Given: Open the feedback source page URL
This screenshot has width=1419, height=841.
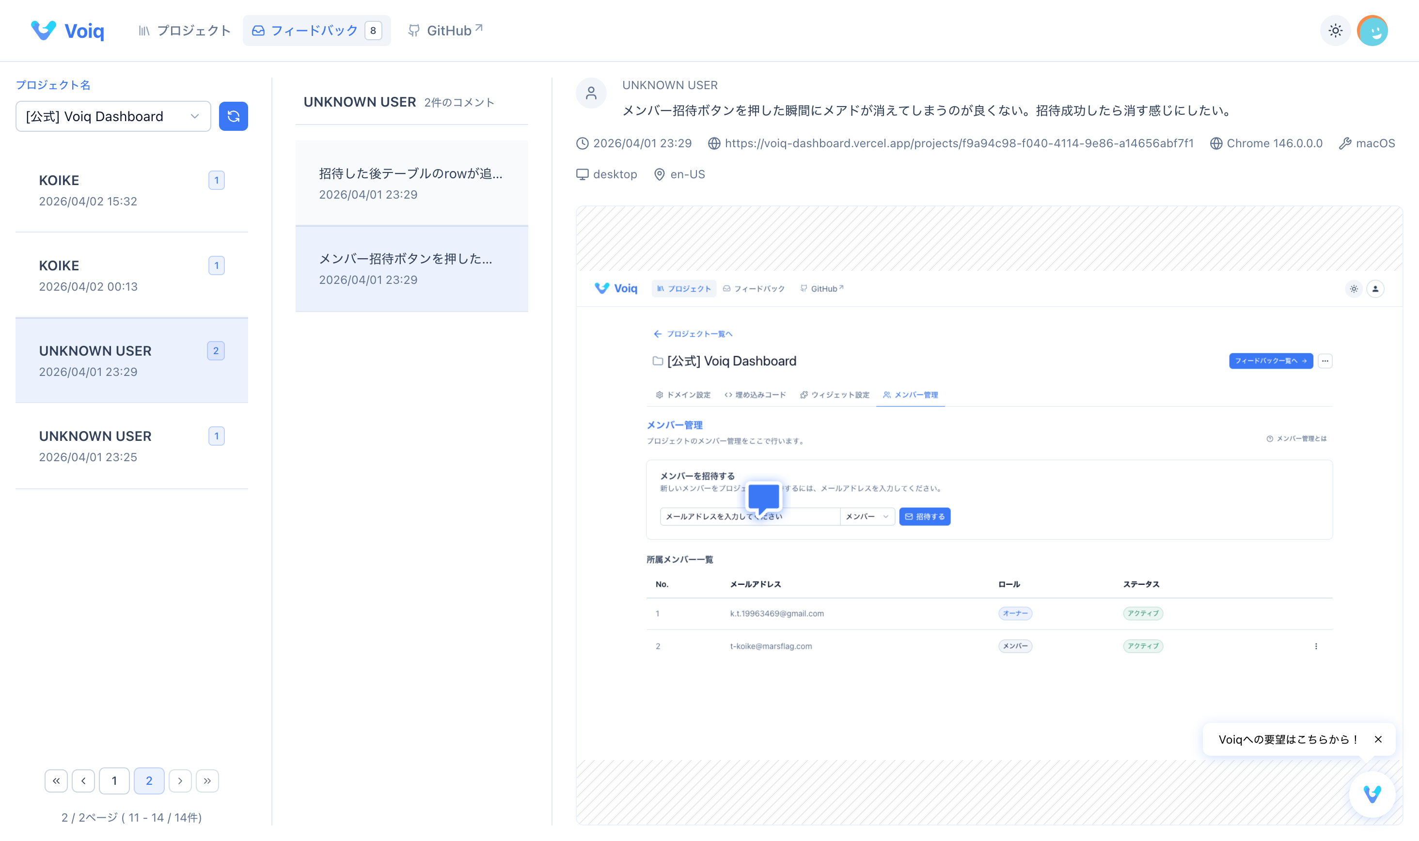Looking at the screenshot, I should click(959, 143).
